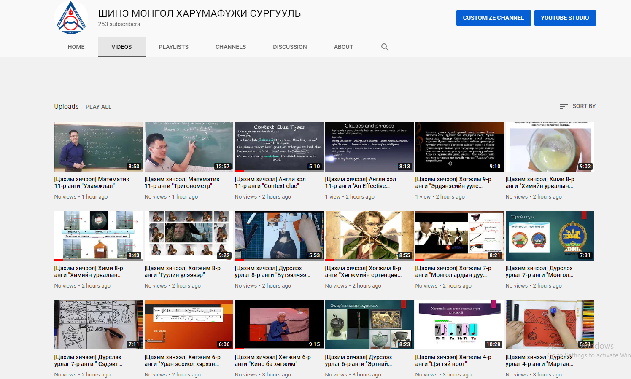Click the channel logo avatar
Screen dimensions: 631x379
click(x=71, y=18)
